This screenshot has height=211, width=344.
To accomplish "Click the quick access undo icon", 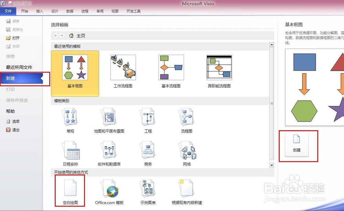I will 17,3.
